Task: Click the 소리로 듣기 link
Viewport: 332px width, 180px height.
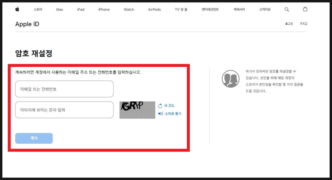Action: click(x=173, y=114)
